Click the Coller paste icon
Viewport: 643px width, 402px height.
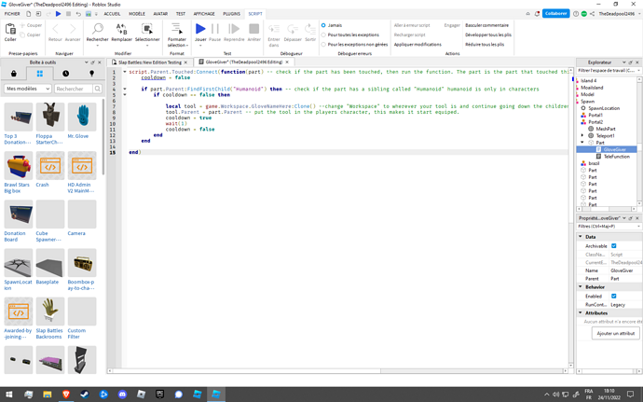pyautogui.click(x=10, y=31)
